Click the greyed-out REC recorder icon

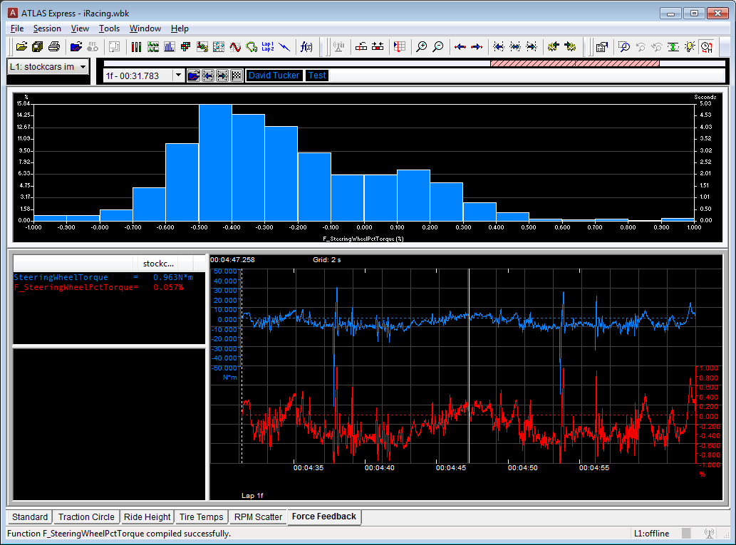click(x=93, y=46)
